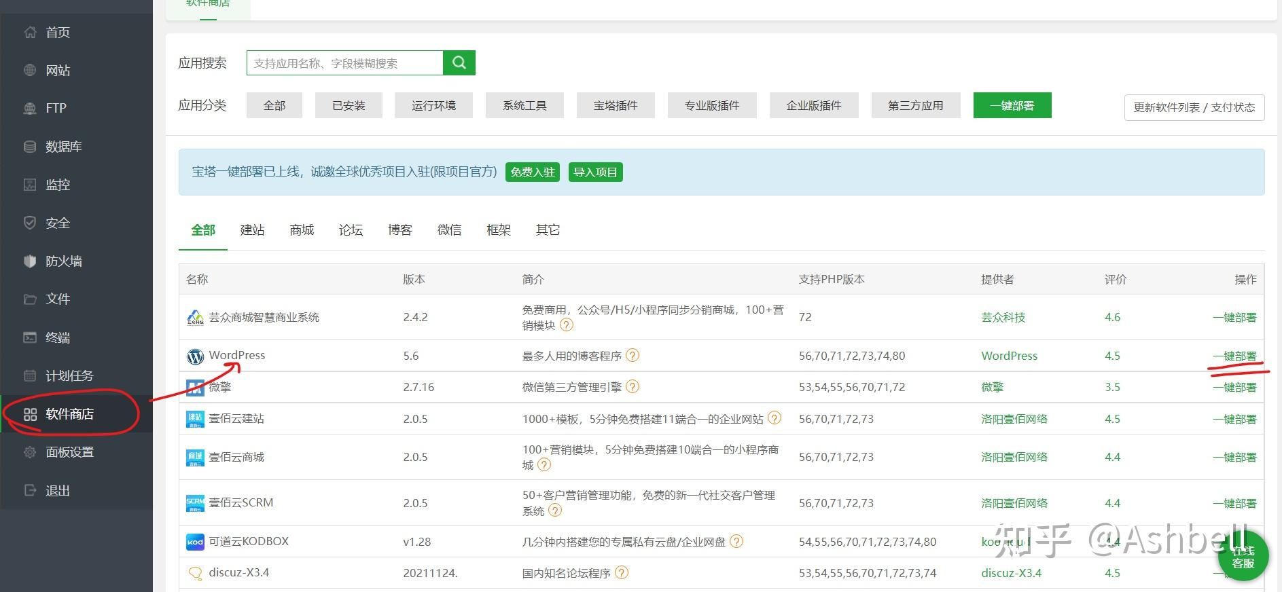Viewport: 1282px width, 592px height.
Task: Open the 面板设置 gear sidebar icon
Action: (x=30, y=452)
